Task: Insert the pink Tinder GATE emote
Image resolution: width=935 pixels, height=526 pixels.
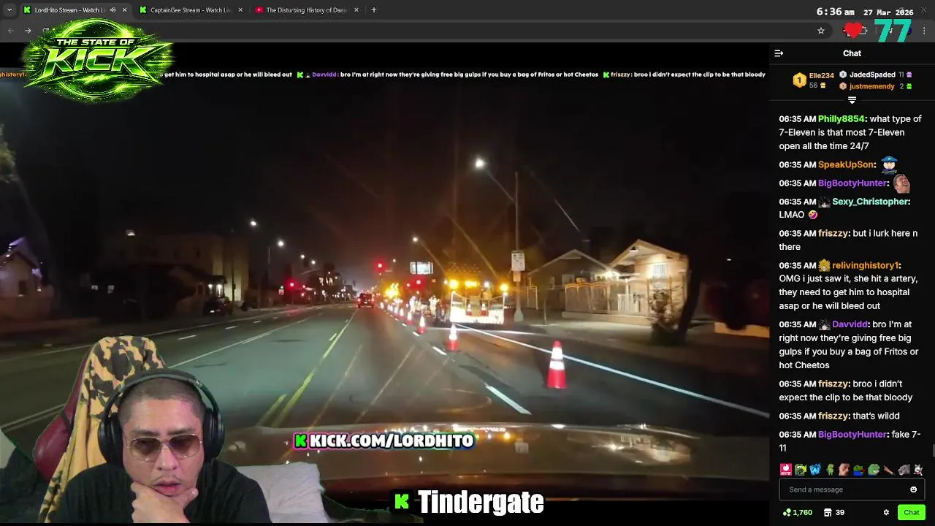Action: (x=786, y=470)
